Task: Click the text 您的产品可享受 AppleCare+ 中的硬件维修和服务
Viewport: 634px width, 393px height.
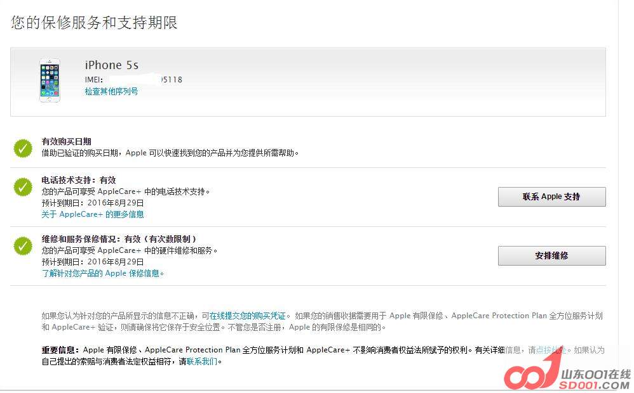Action: click(130, 250)
